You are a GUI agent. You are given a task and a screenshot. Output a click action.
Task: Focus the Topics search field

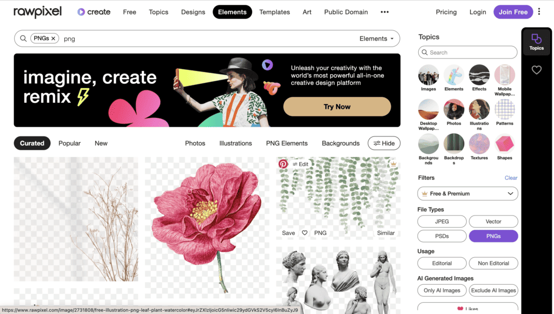pyautogui.click(x=468, y=53)
